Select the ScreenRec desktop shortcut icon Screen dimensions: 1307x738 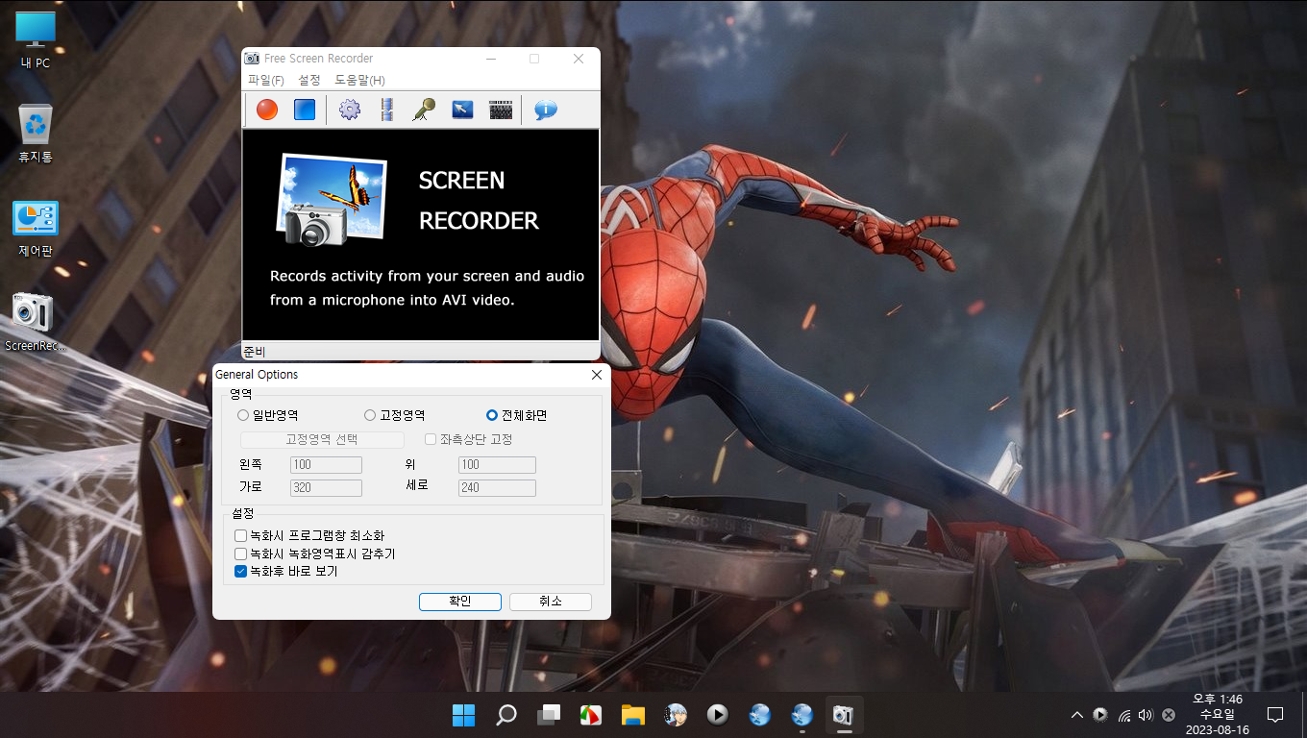(36, 323)
